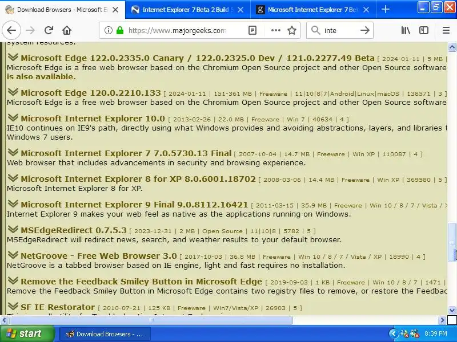Submit search with the go arrow

tap(364, 30)
